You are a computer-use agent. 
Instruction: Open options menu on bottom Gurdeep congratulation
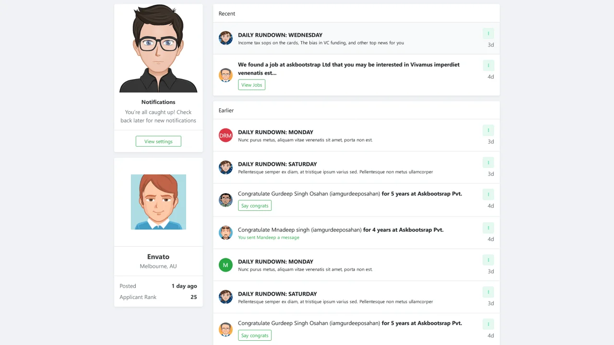[x=488, y=324]
